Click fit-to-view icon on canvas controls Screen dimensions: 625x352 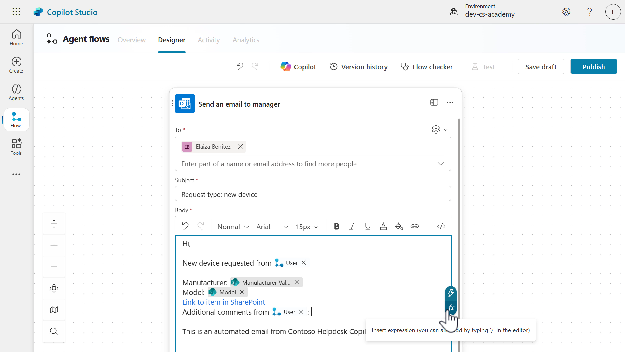[54, 288]
